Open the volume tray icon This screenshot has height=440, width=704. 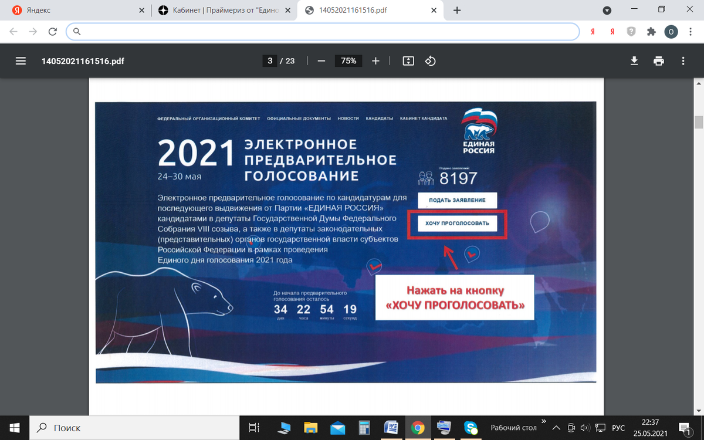point(584,428)
